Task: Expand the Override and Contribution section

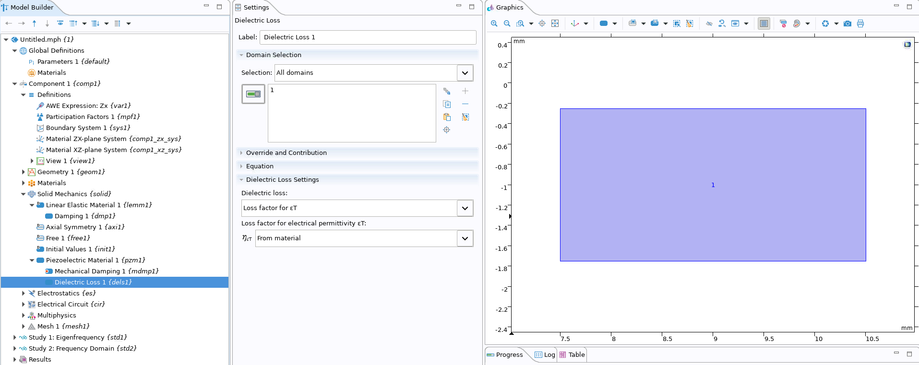Action: (286, 153)
